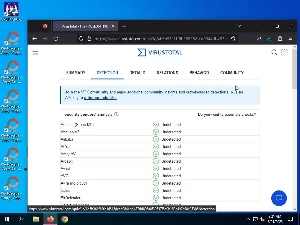300x225 pixels.
Task: Click the Avast vendor name
Action: click(65, 168)
